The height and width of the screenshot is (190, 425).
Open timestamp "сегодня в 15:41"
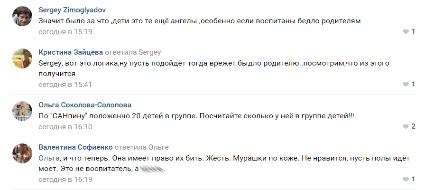pyautogui.click(x=65, y=84)
